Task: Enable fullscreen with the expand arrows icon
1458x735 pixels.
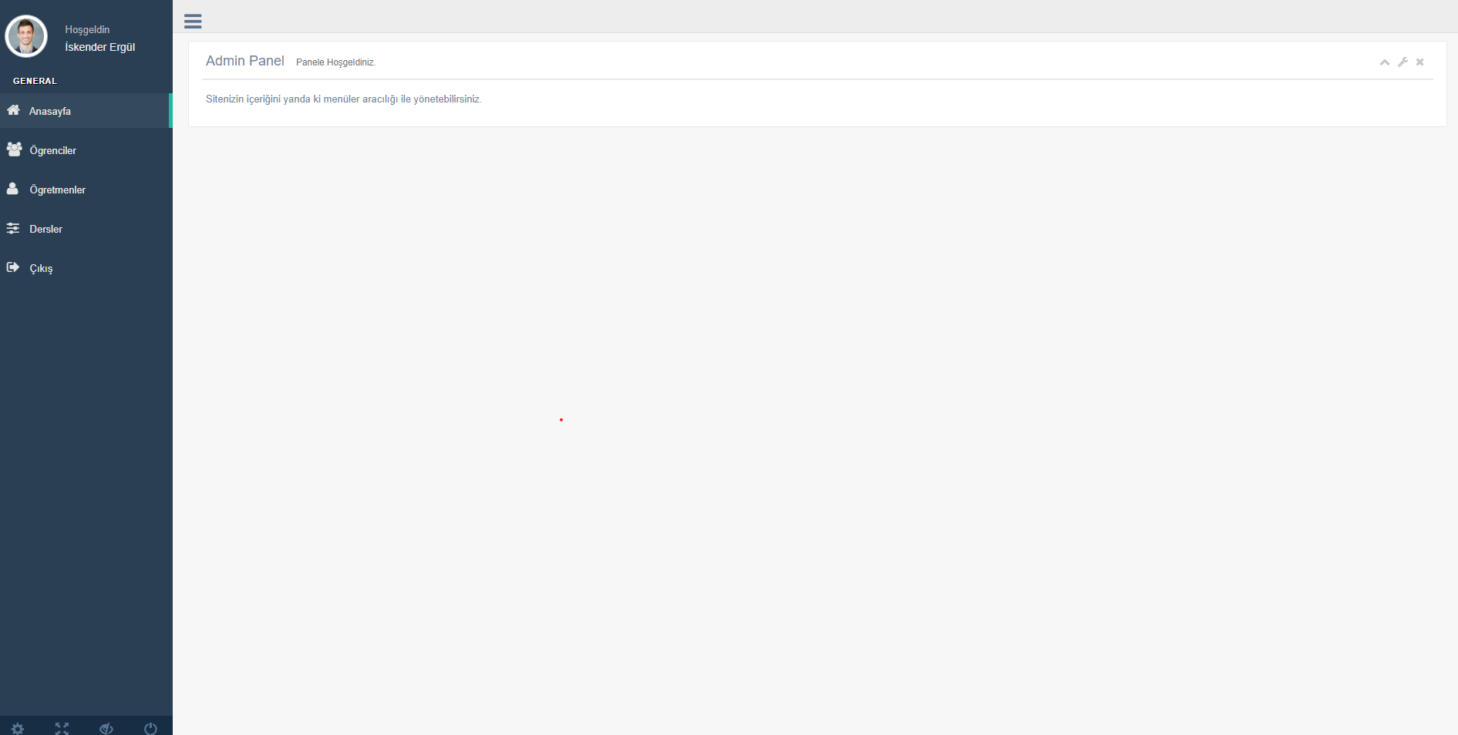Action: [62, 728]
